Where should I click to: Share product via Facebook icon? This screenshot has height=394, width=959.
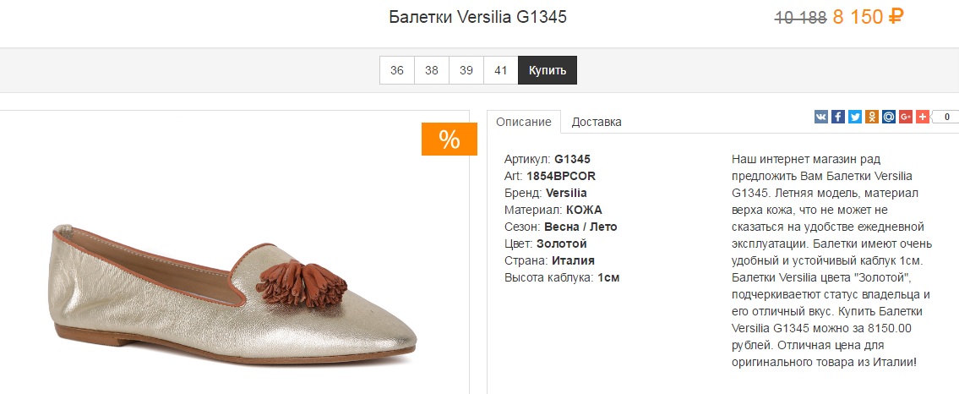(838, 116)
